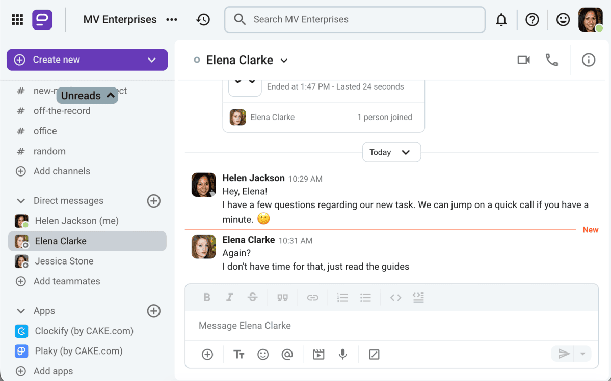Toggle bold formatting

[207, 298]
